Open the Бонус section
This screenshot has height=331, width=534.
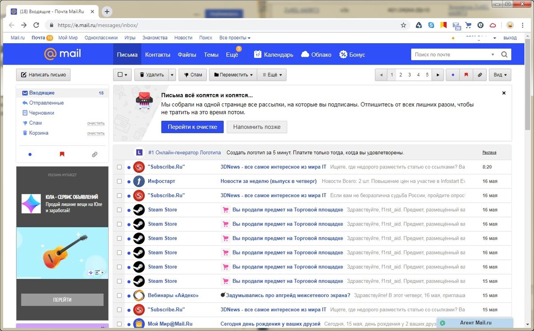point(352,54)
